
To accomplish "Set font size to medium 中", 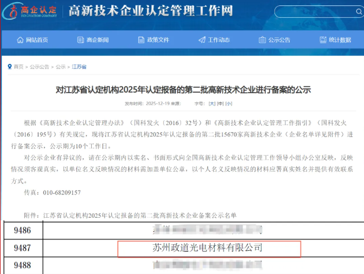I will [x=221, y=103].
